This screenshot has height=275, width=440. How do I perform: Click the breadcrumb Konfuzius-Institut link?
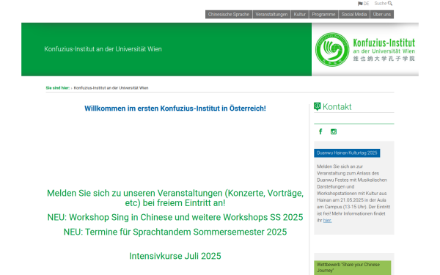click(111, 88)
